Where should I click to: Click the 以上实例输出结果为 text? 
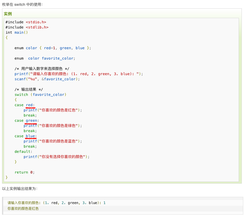click(20, 189)
